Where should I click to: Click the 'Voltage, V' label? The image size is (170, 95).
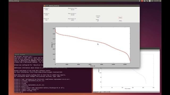46,8
